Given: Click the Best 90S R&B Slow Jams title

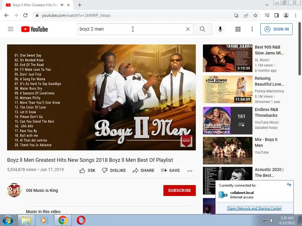Looking at the screenshot, I should (x=269, y=50).
